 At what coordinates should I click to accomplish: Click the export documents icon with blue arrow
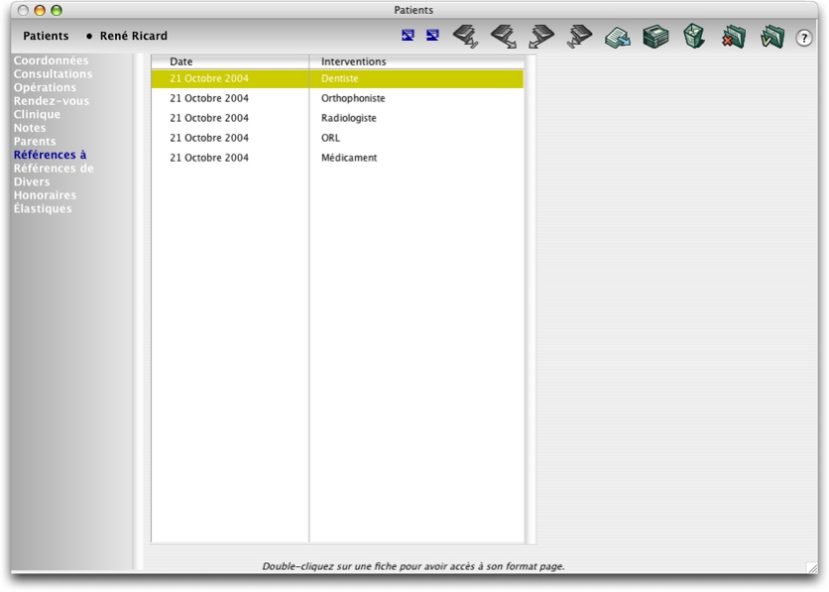618,38
